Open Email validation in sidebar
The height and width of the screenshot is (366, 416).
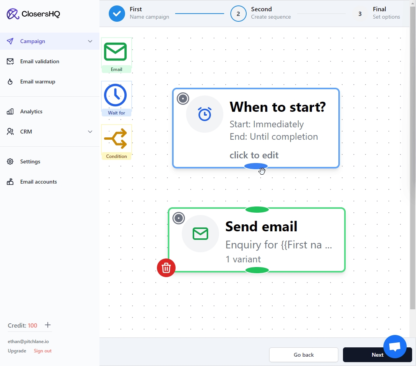(x=40, y=61)
